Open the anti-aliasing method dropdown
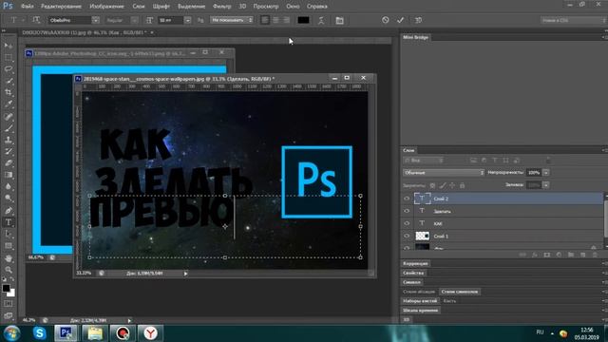Screen dimensions: 608x342 pos(232,20)
